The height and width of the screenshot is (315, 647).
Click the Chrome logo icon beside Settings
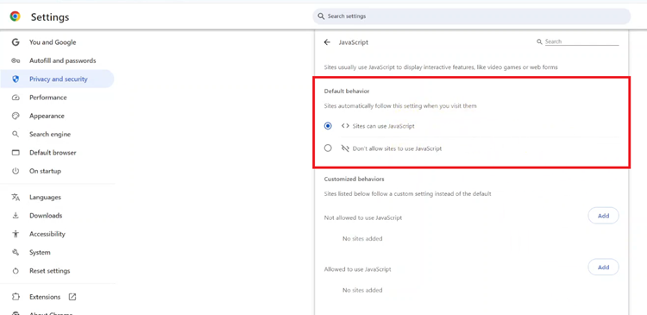tap(16, 16)
